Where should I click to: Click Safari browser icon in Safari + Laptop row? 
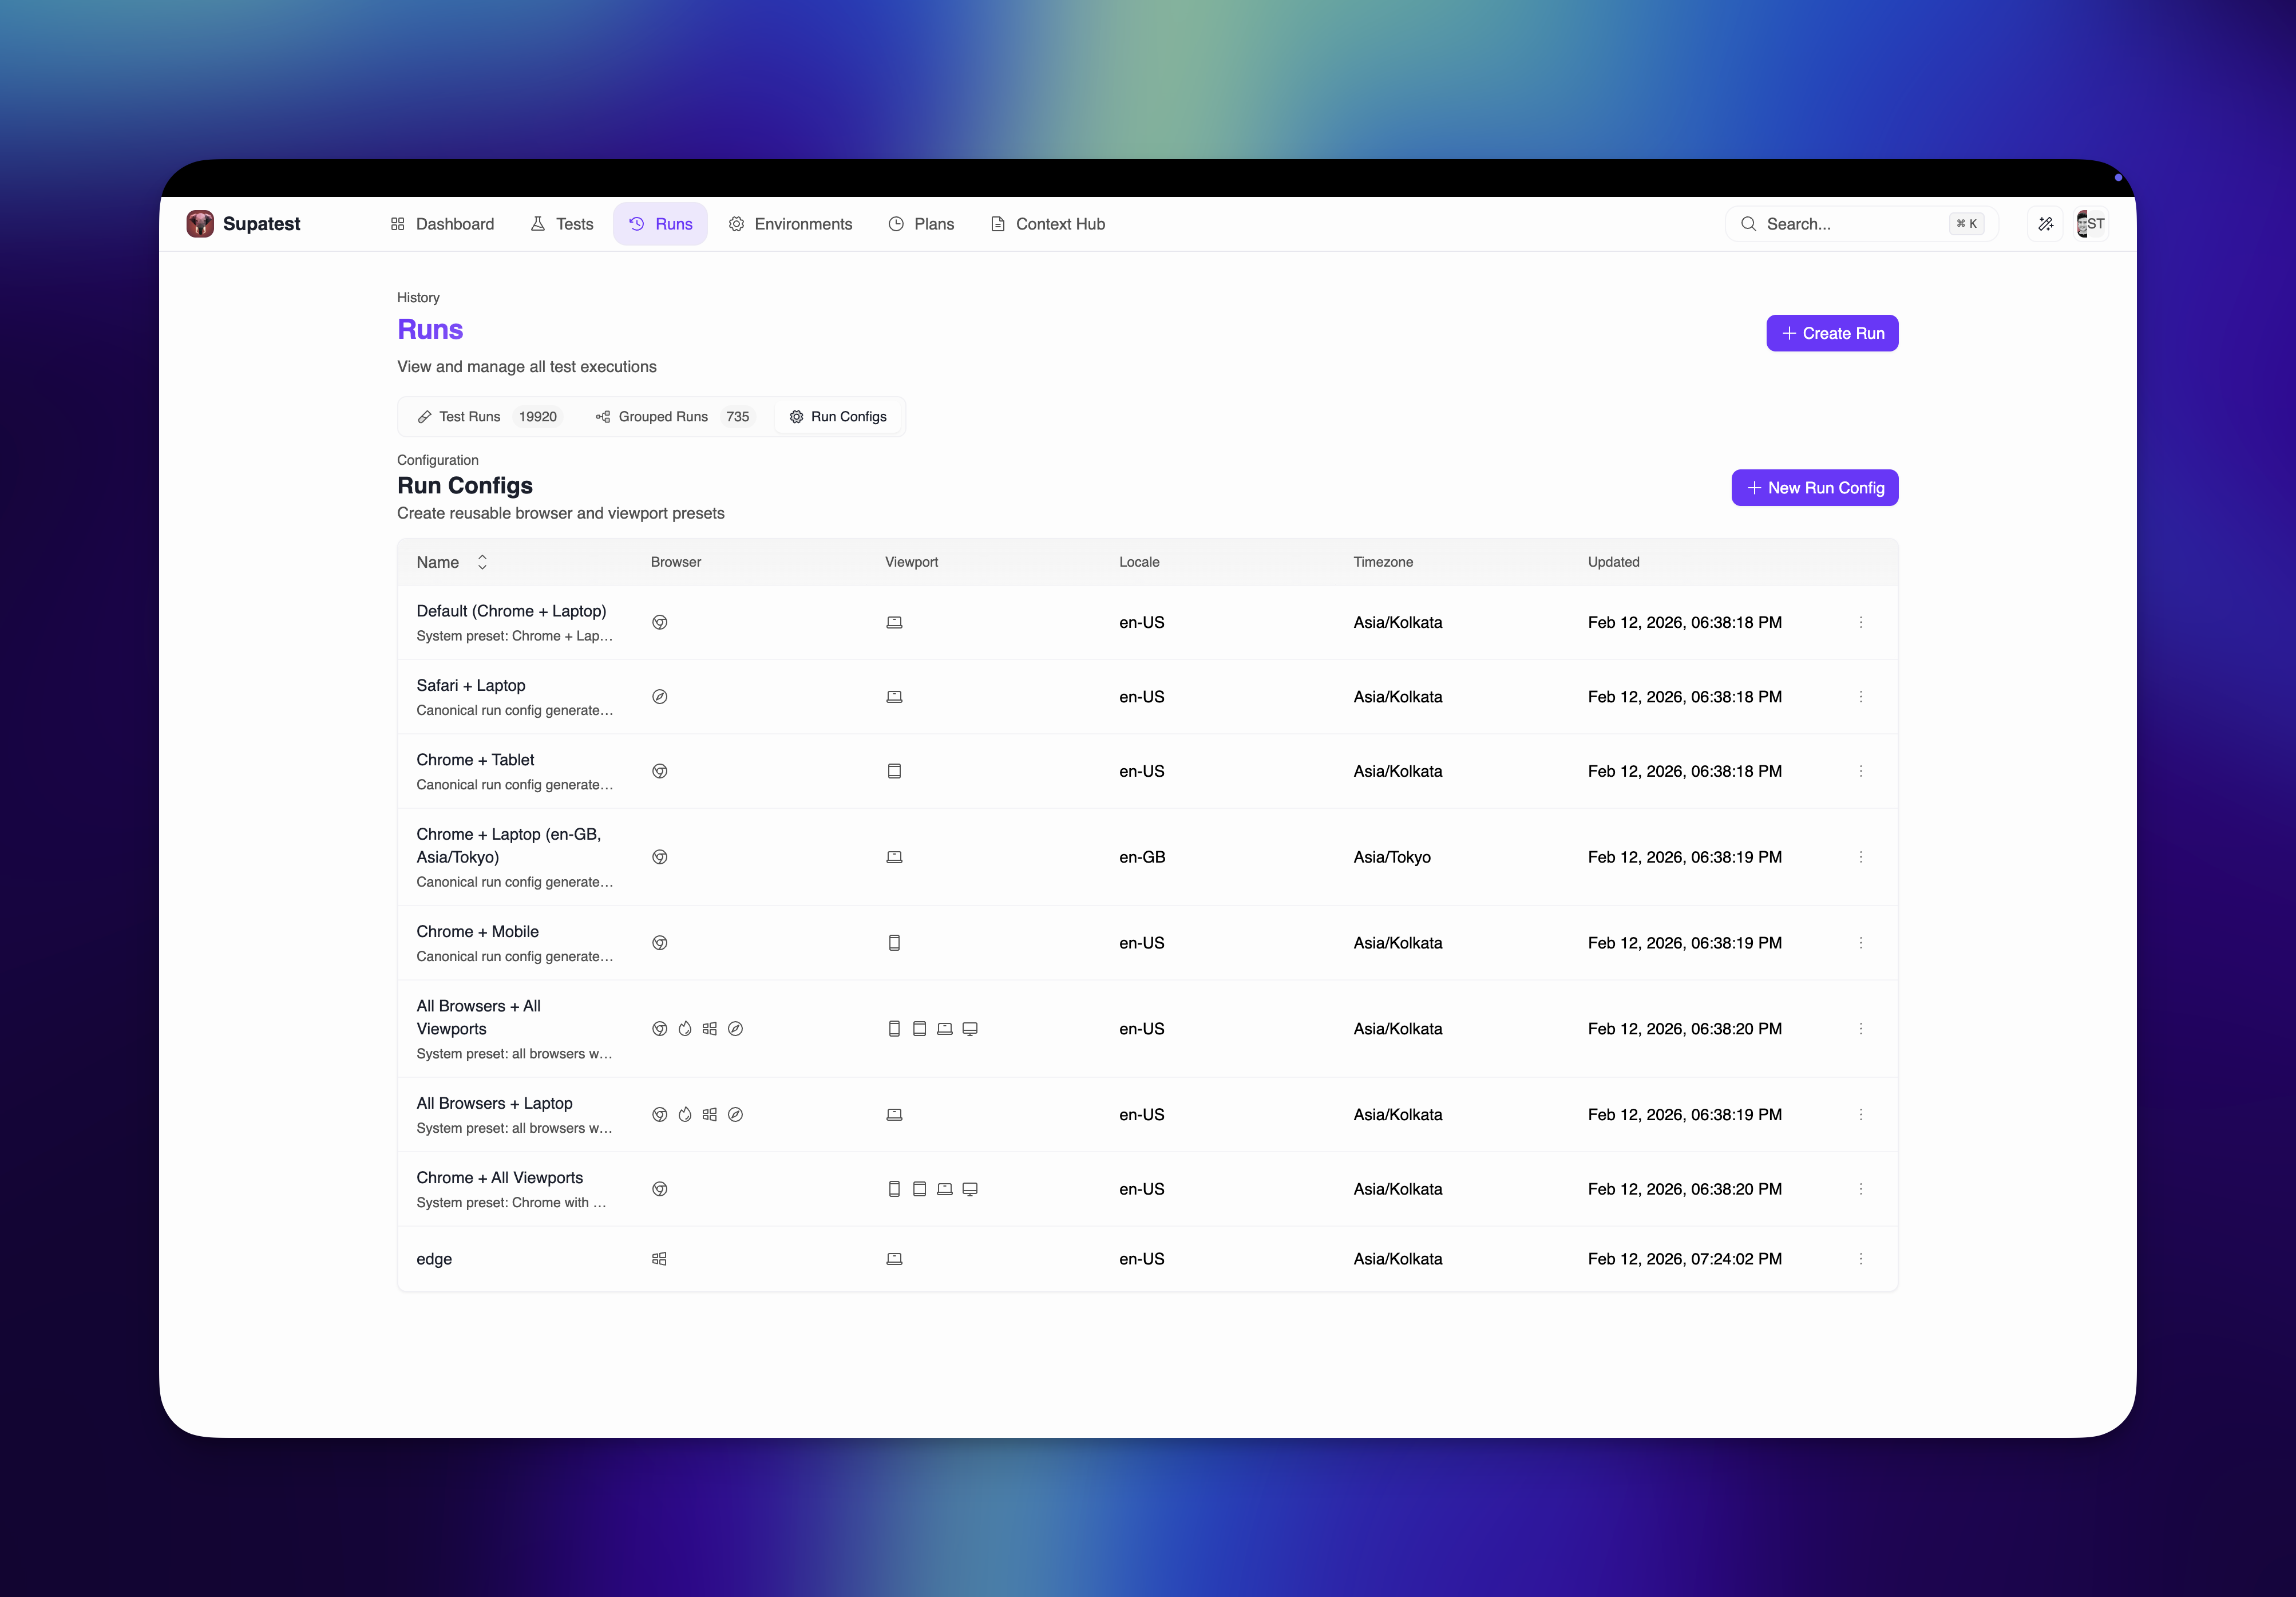(x=660, y=697)
